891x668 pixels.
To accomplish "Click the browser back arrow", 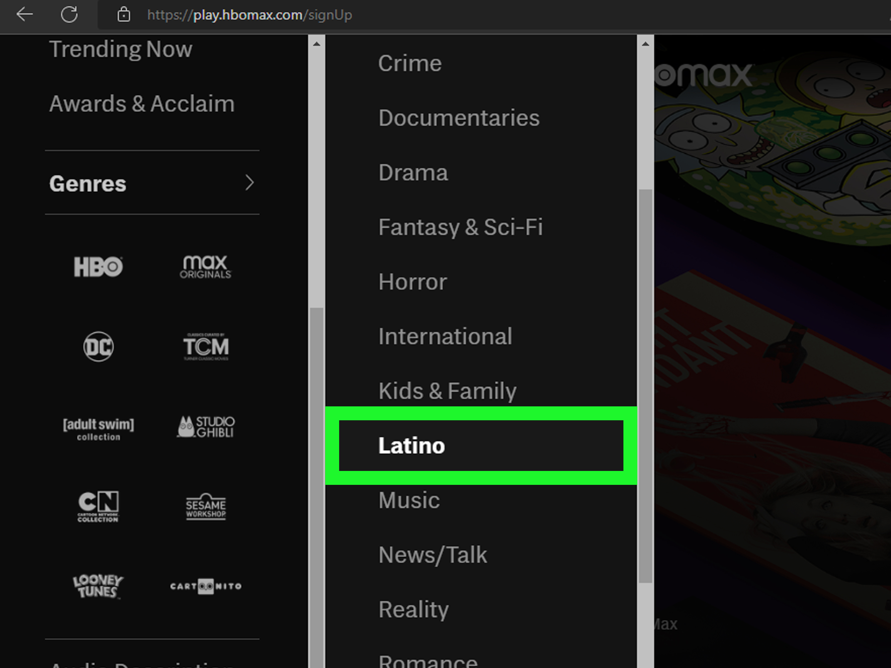I will (x=25, y=14).
